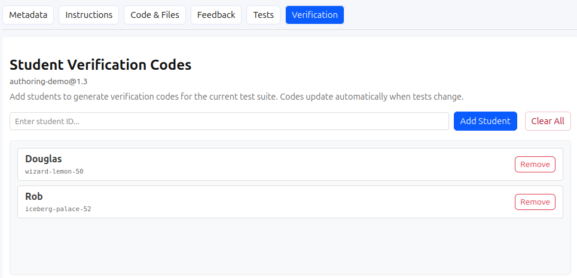577x278 pixels.
Task: Click the Add Student button
Action: 486,121
